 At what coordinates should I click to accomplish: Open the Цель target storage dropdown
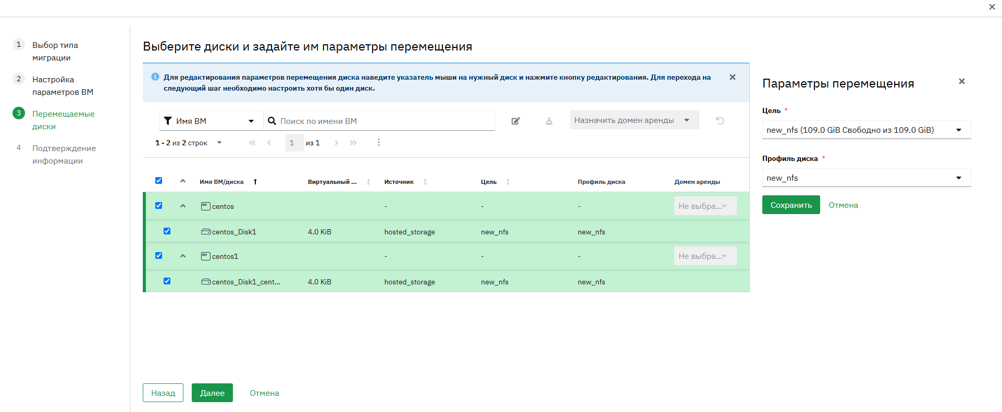pos(866,130)
